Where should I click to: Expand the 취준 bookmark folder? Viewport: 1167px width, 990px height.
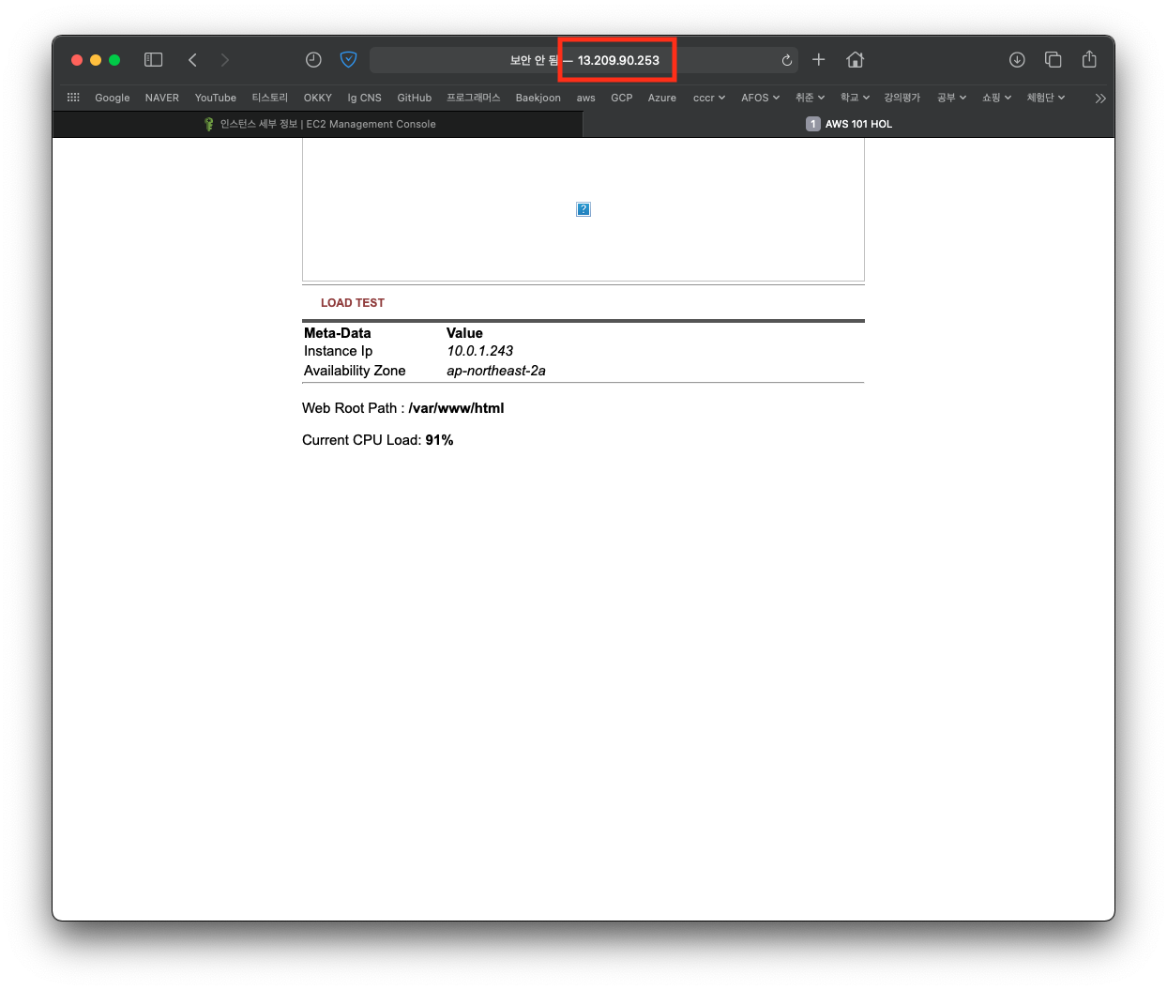click(811, 98)
